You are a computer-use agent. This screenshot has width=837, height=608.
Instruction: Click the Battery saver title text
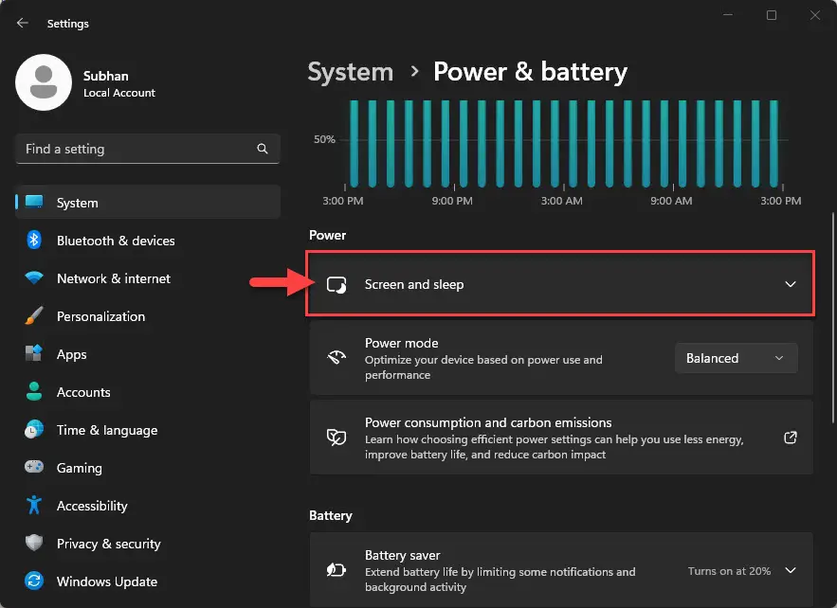click(x=403, y=555)
